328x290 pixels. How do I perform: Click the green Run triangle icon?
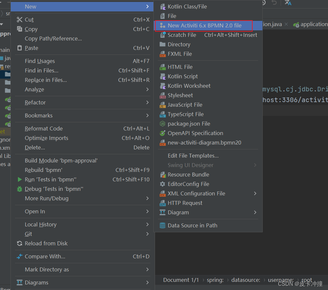pyautogui.click(x=20, y=179)
